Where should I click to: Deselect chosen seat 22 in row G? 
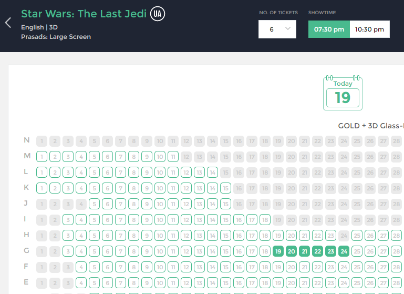point(318,251)
